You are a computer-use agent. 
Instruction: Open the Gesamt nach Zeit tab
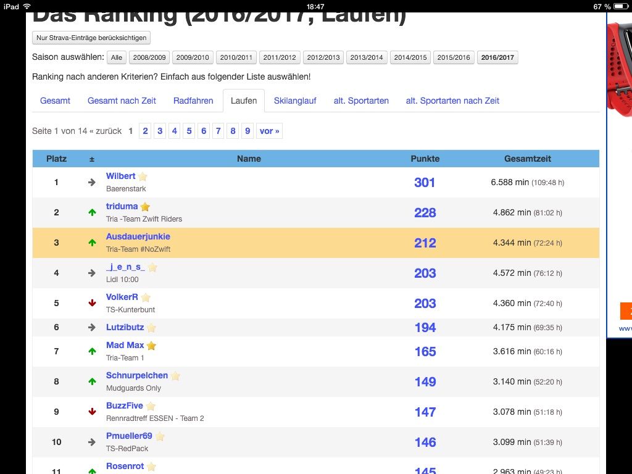pos(122,101)
